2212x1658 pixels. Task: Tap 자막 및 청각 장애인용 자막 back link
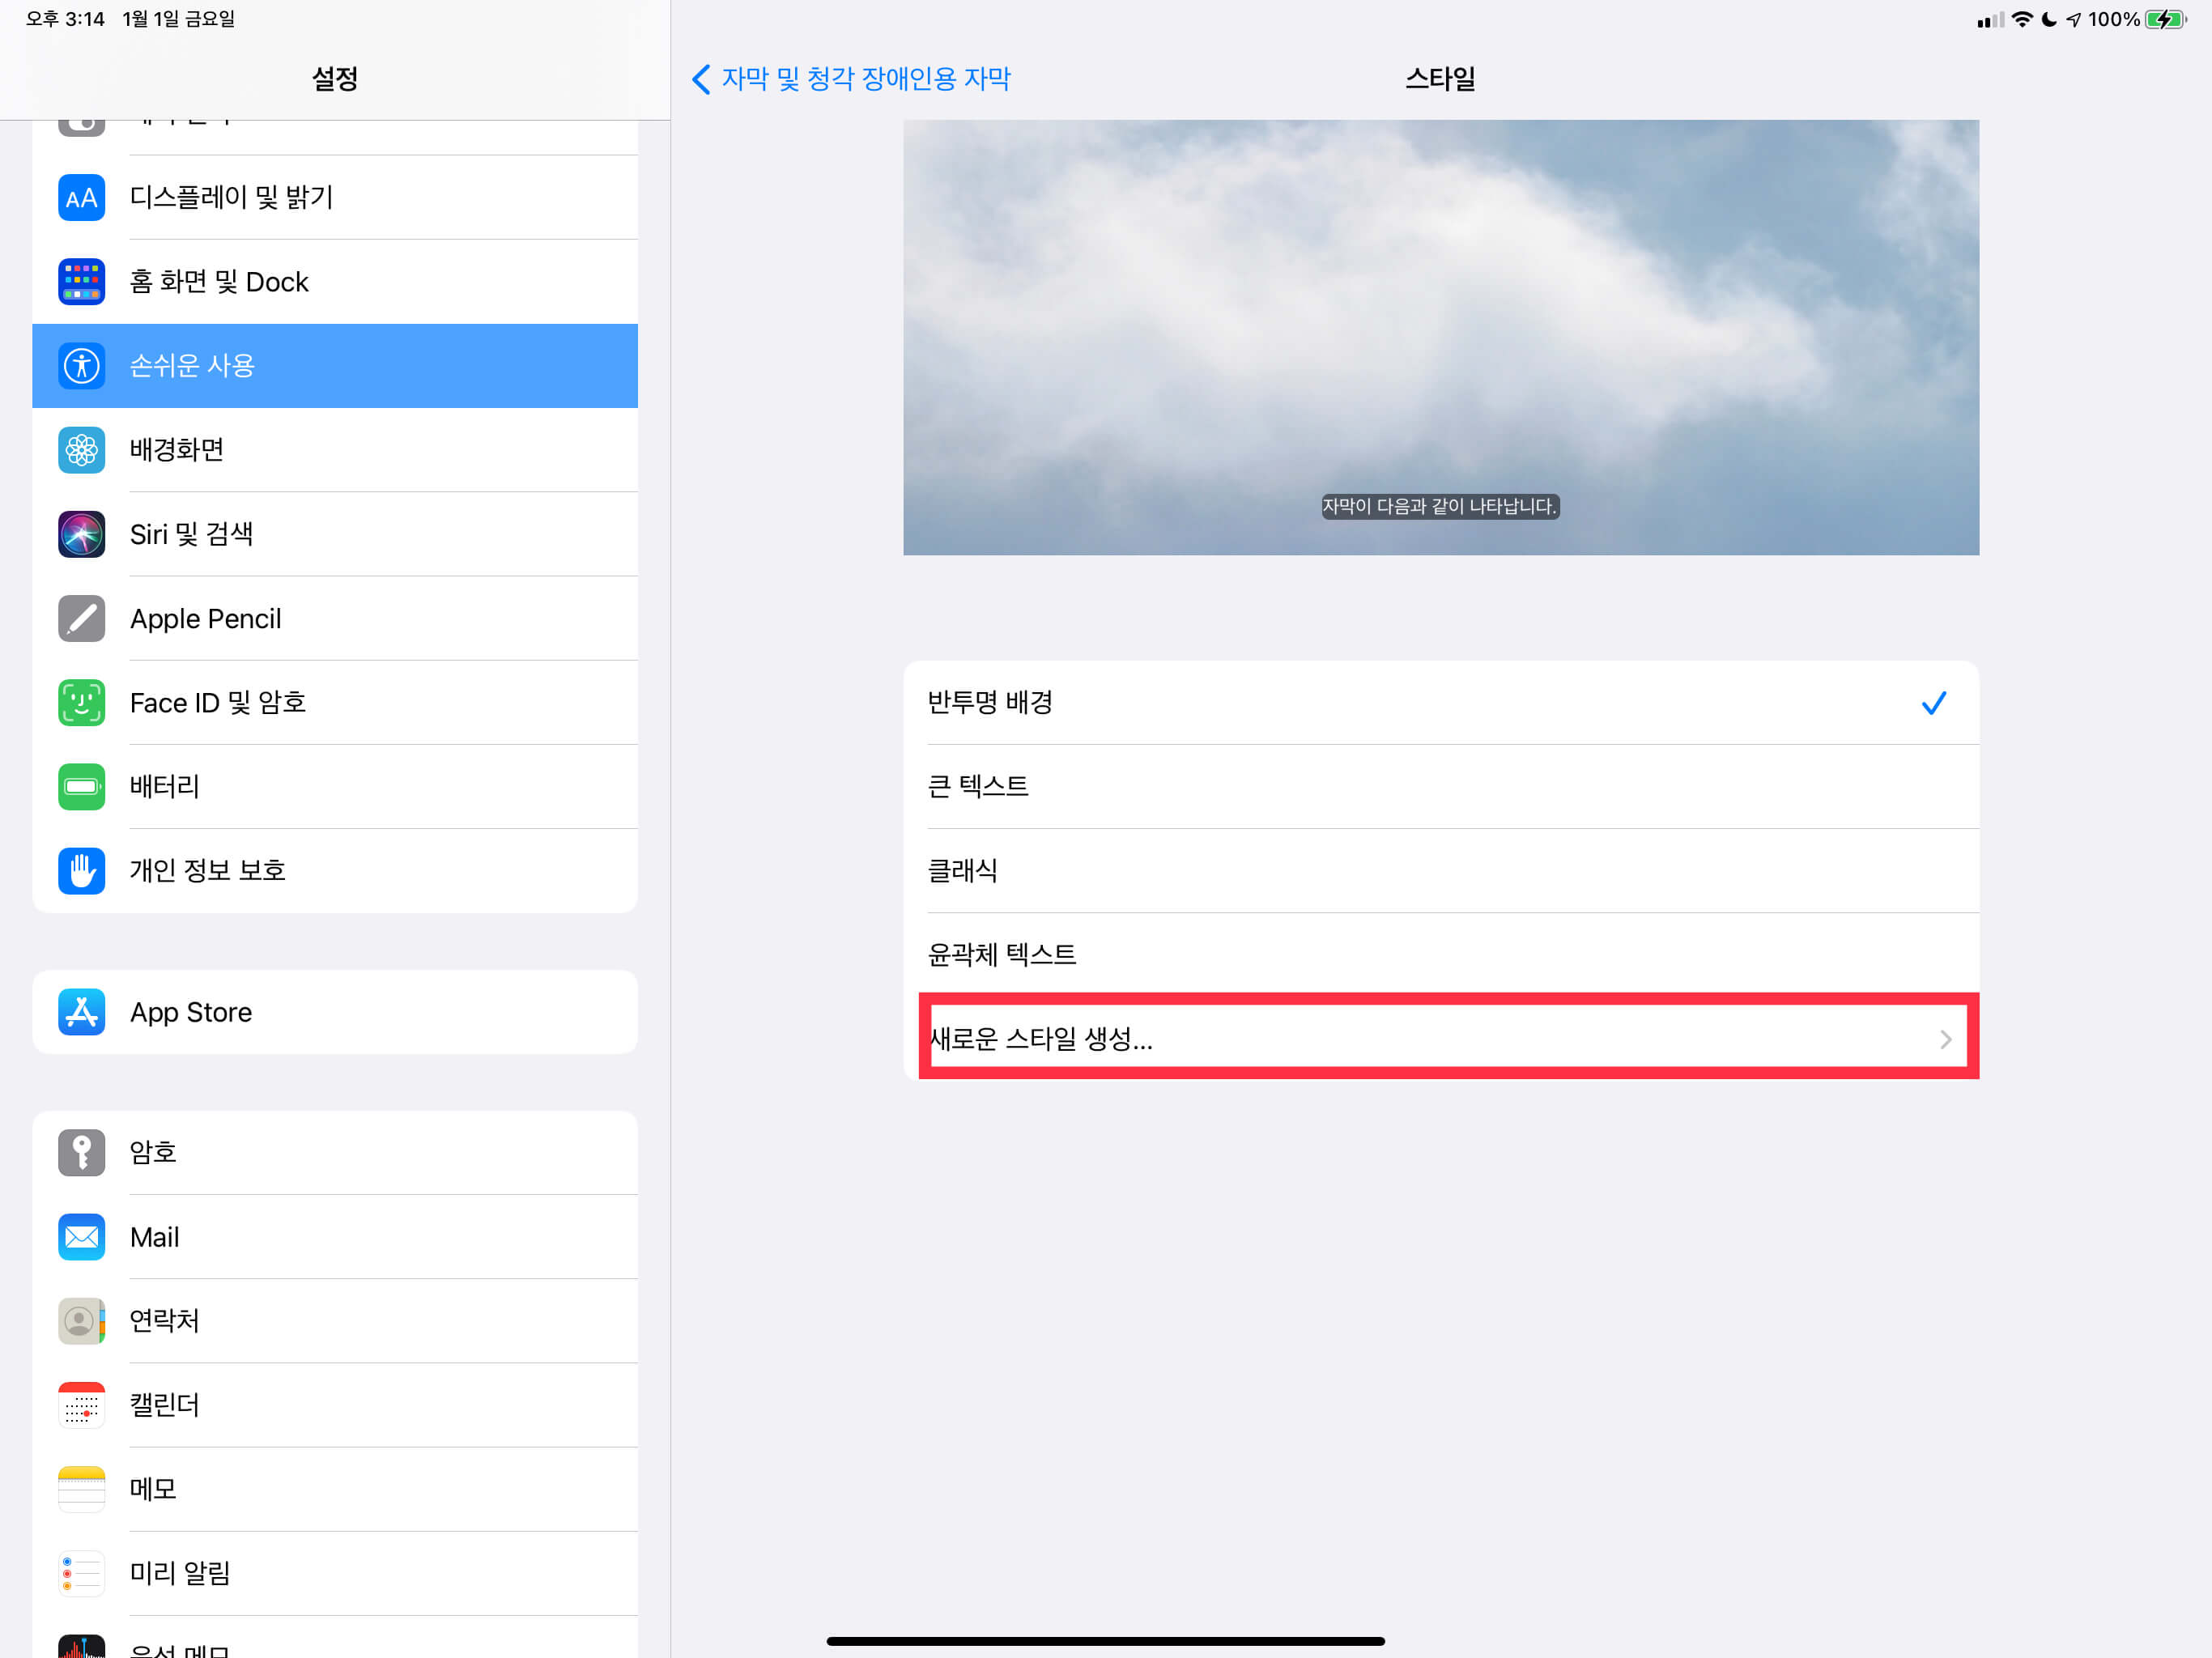click(x=865, y=79)
